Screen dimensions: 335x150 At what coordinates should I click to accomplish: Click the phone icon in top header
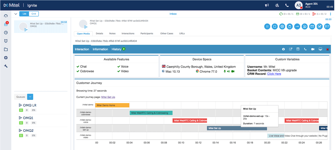[287, 5]
